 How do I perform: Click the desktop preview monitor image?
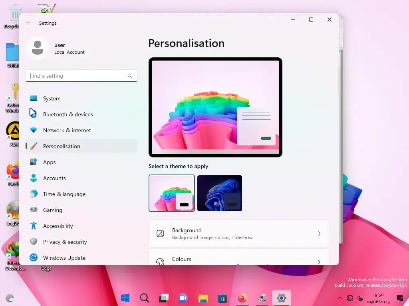click(215, 107)
